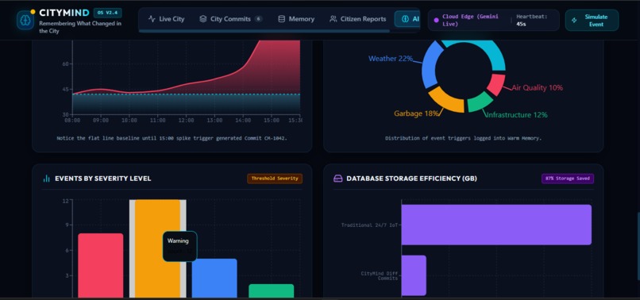Click the dotted baseline on the line chart
The image size is (640, 300).
[186, 94]
